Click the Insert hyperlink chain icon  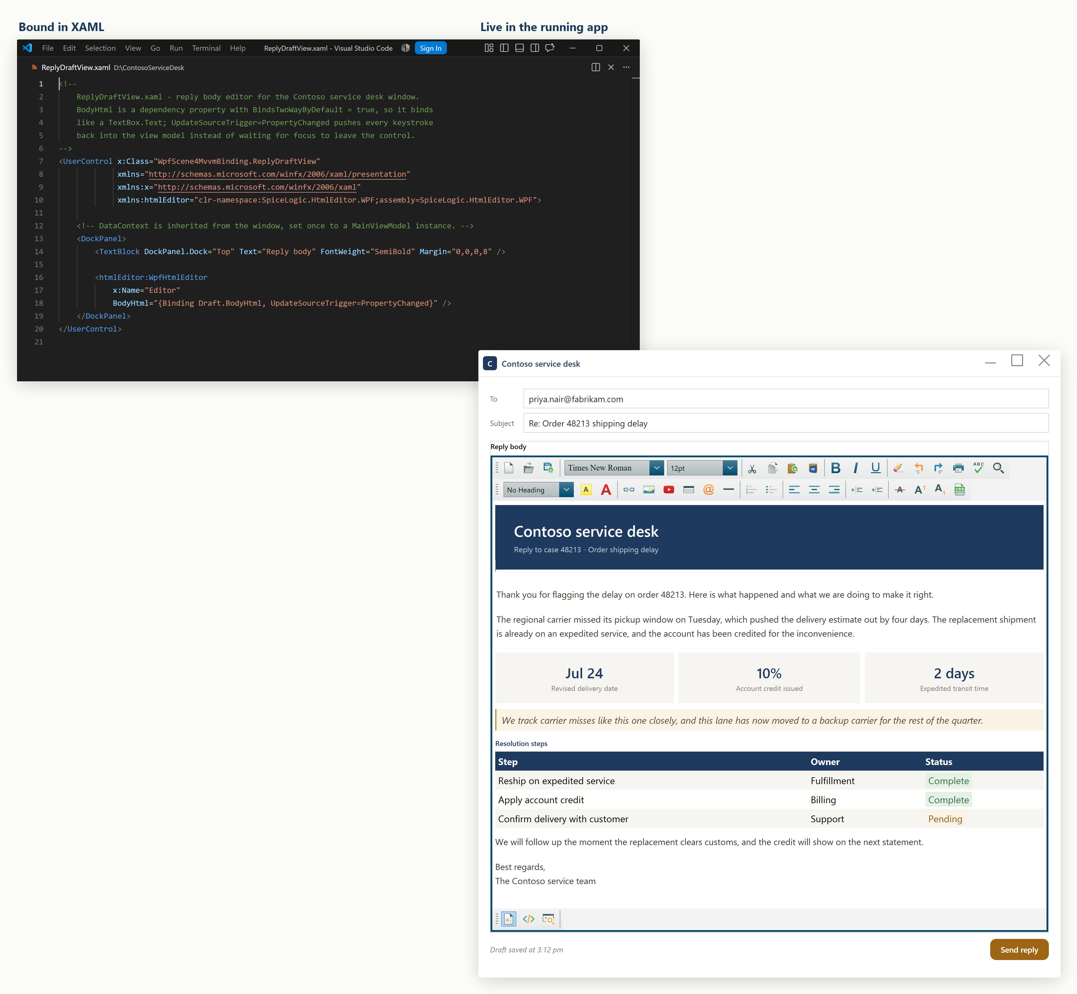tap(628, 490)
